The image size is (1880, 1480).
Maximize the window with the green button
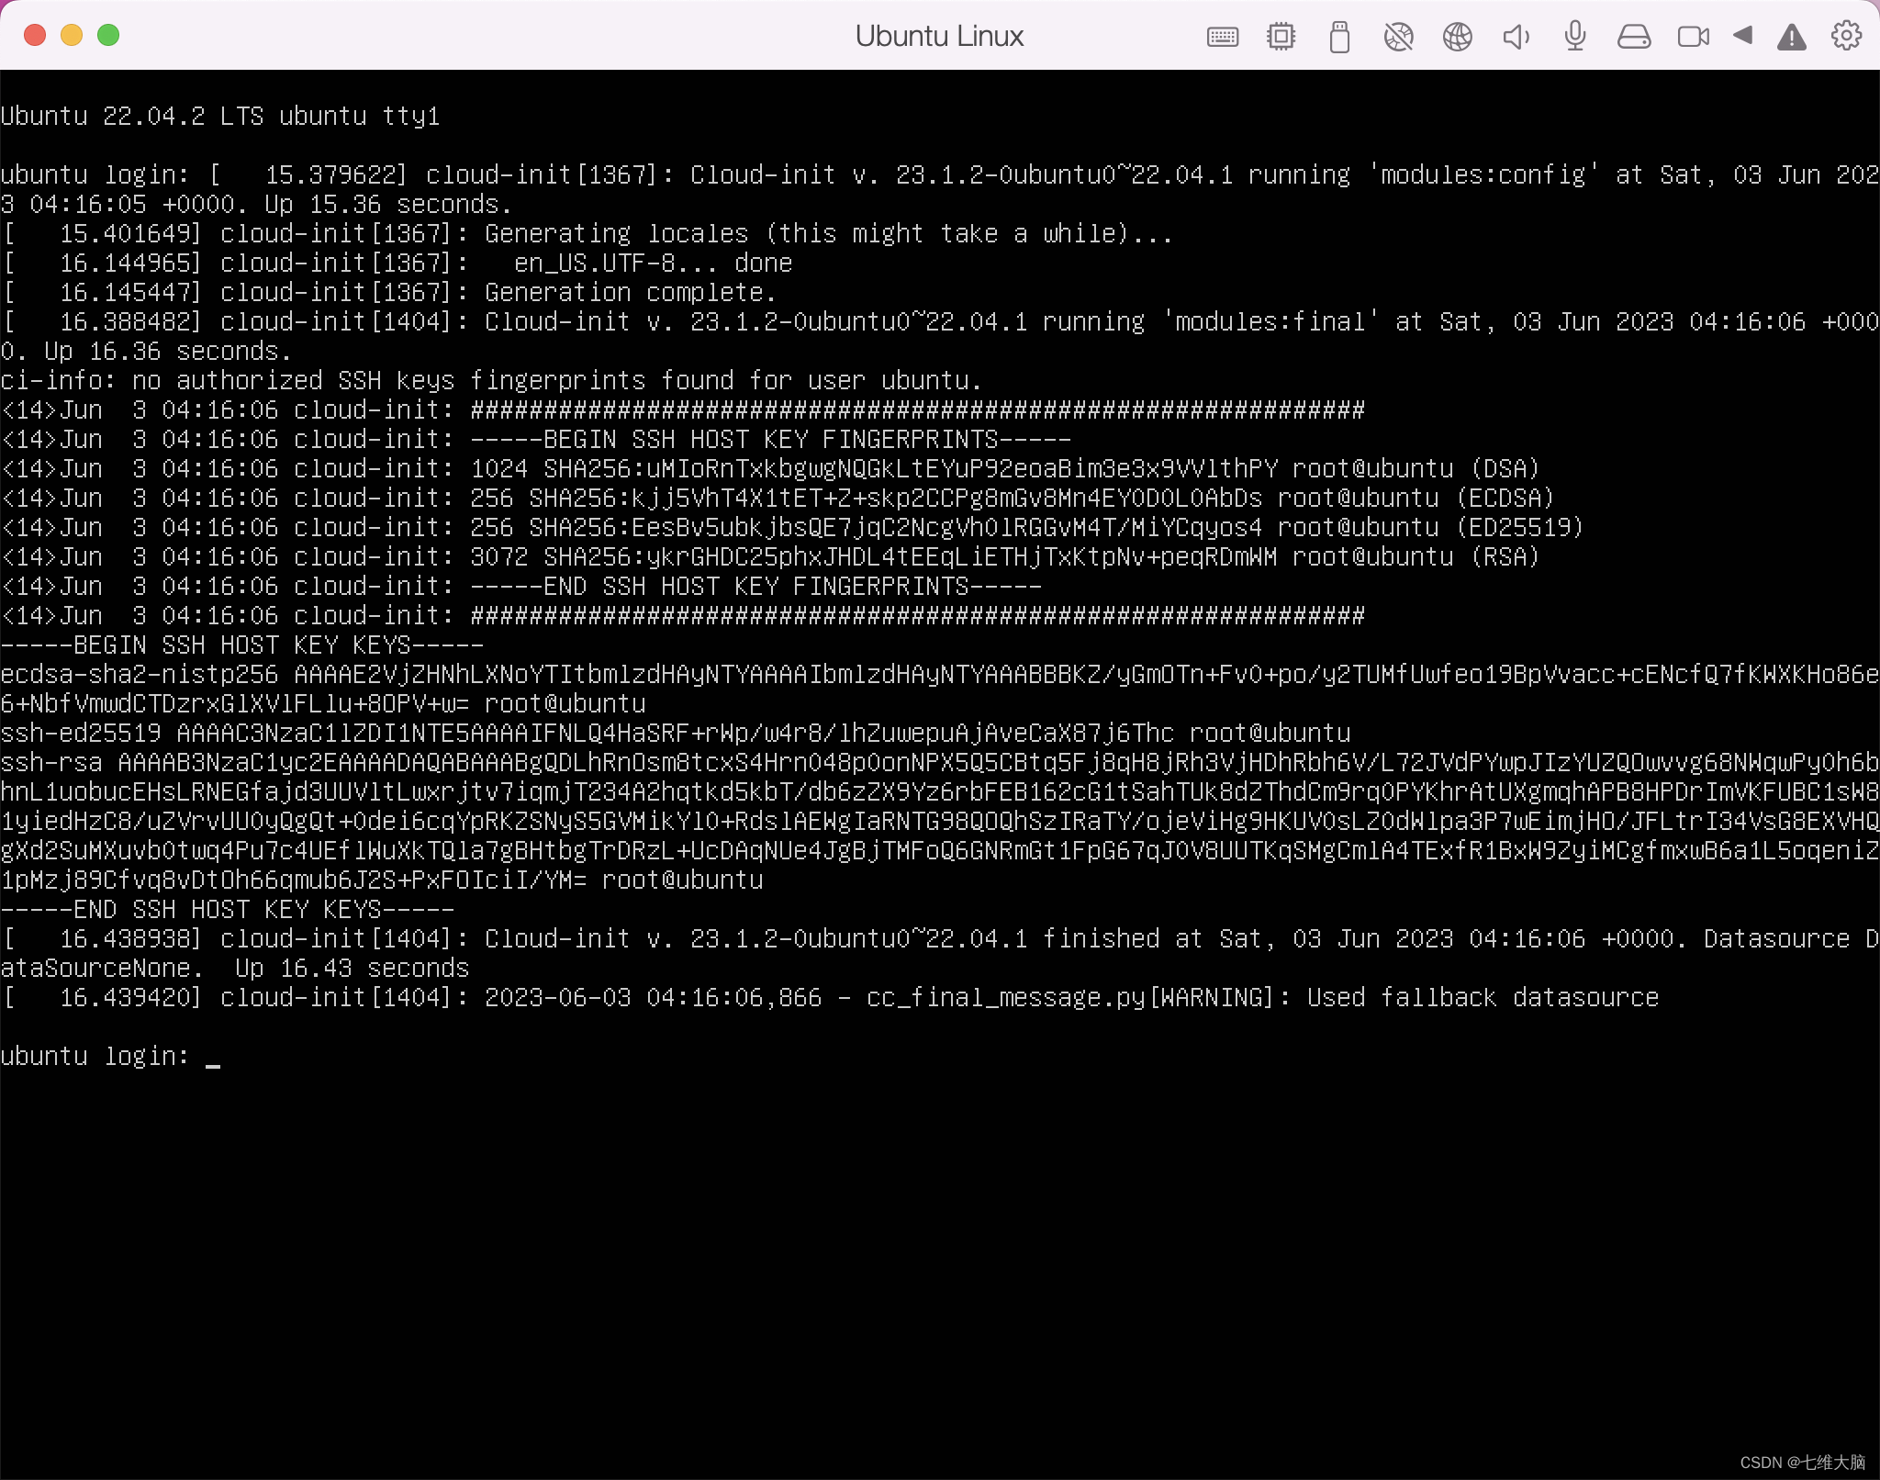coord(108,35)
